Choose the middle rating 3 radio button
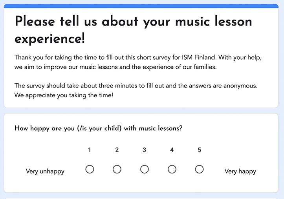 [145, 169]
